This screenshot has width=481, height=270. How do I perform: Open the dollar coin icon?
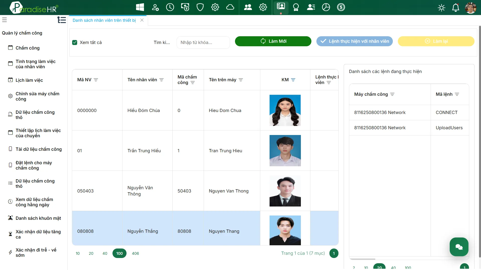341,7
